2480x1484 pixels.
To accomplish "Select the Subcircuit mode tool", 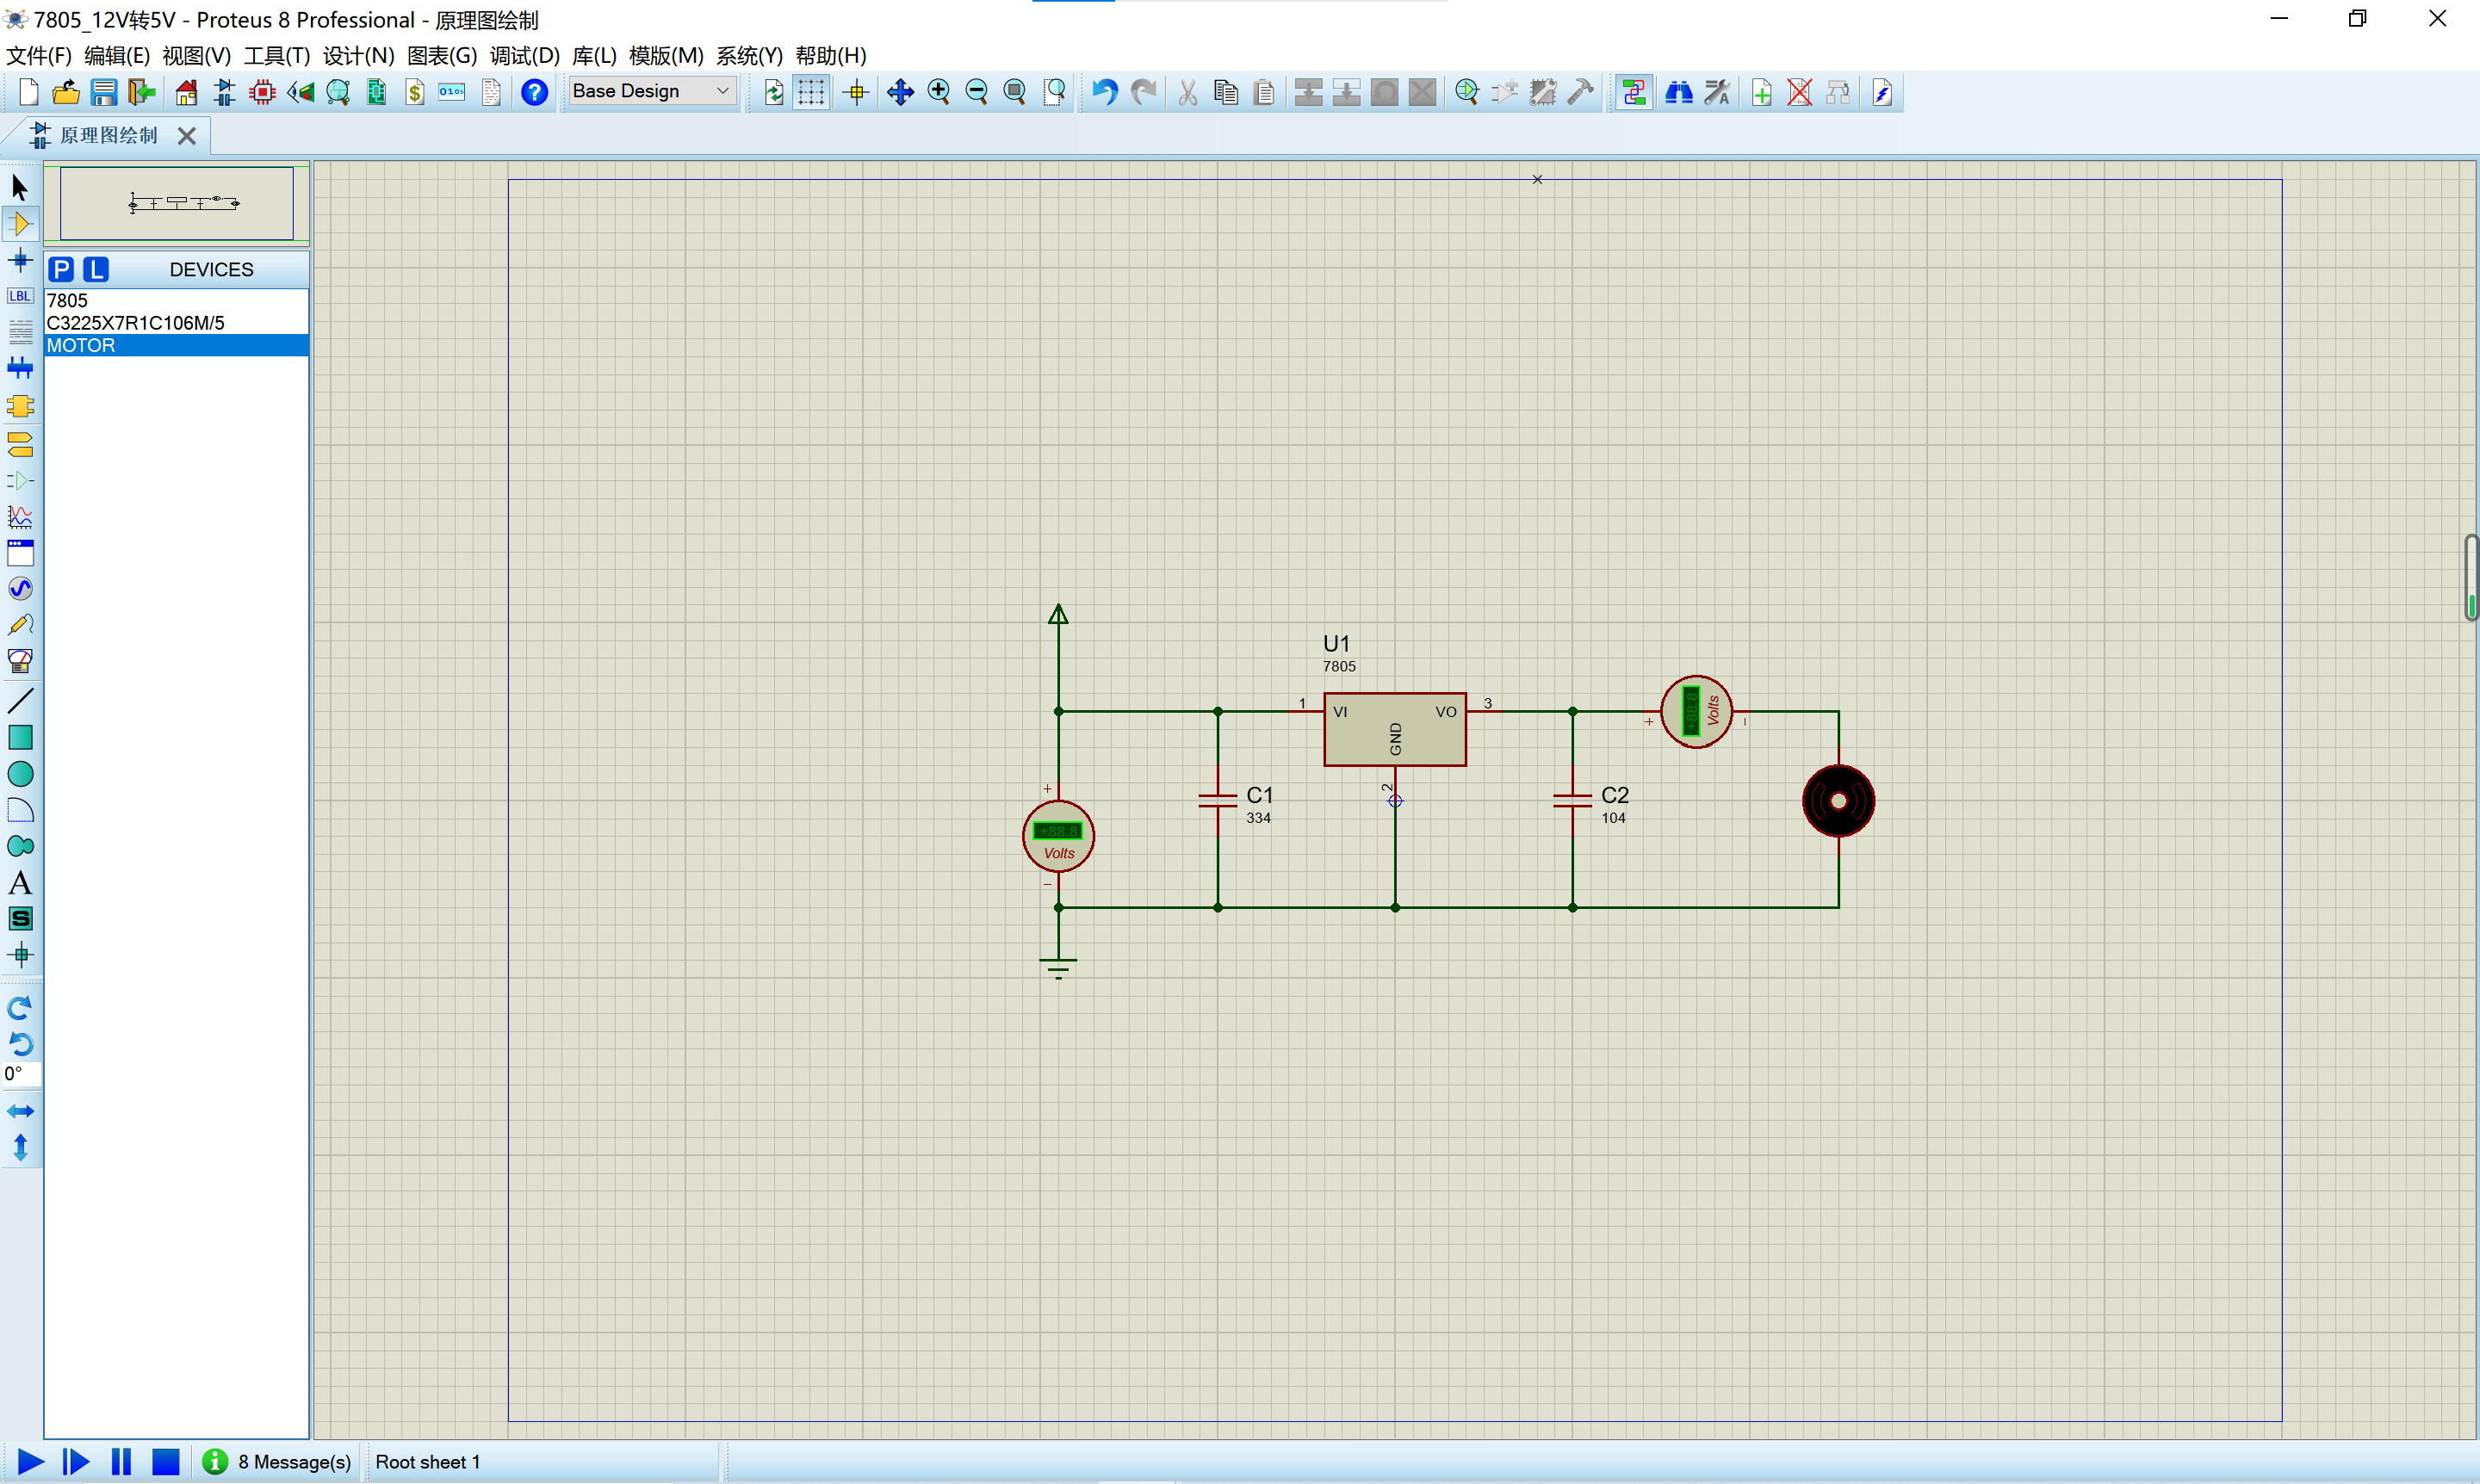I will tap(20, 406).
